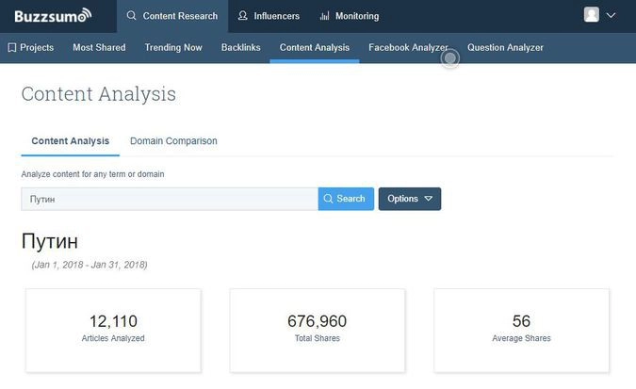Click the search field containing Путин
636x389 pixels.
pos(170,199)
